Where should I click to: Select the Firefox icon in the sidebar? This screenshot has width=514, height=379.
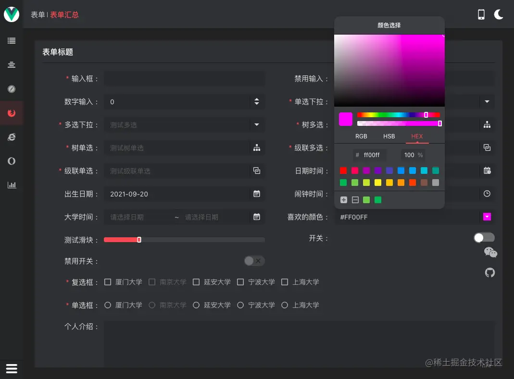pos(12,113)
